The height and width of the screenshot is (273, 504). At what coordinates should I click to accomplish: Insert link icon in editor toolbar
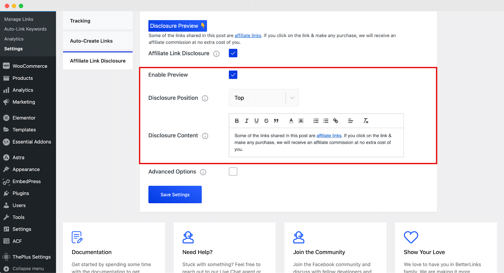click(x=335, y=121)
